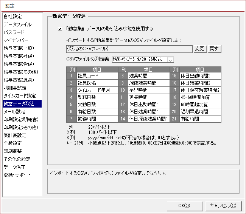Click the CSV file path field
The image size is (246, 214).
[x=129, y=49]
